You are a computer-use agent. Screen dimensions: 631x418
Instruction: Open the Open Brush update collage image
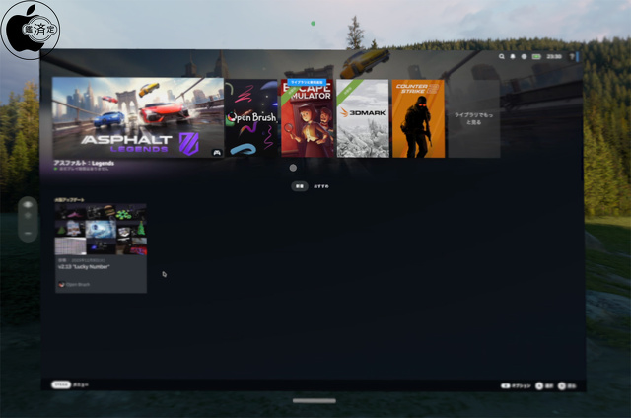tap(101, 230)
